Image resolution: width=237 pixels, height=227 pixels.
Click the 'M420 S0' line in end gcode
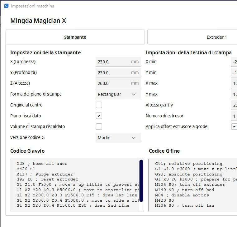[164, 200]
